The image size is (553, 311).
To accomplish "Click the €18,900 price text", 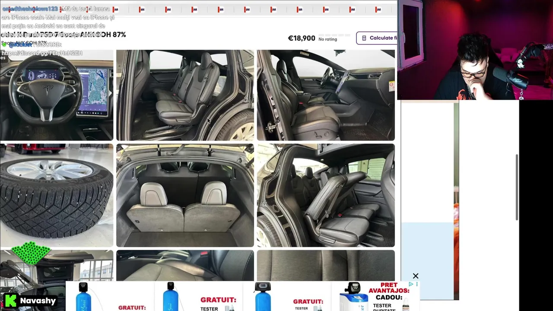I will (x=302, y=38).
